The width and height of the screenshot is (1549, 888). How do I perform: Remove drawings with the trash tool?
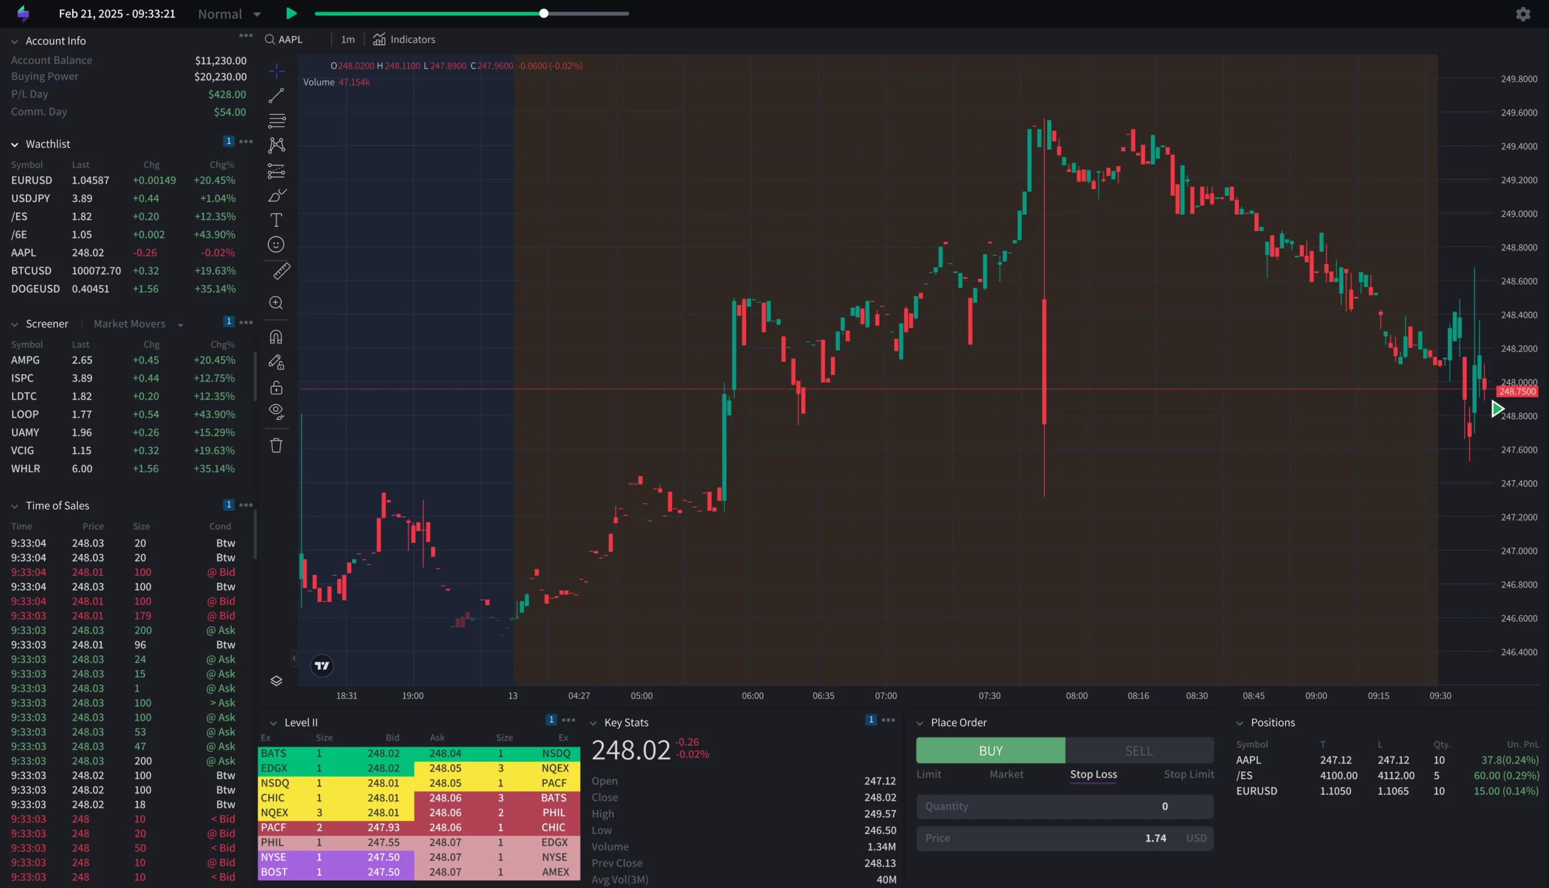click(x=276, y=445)
